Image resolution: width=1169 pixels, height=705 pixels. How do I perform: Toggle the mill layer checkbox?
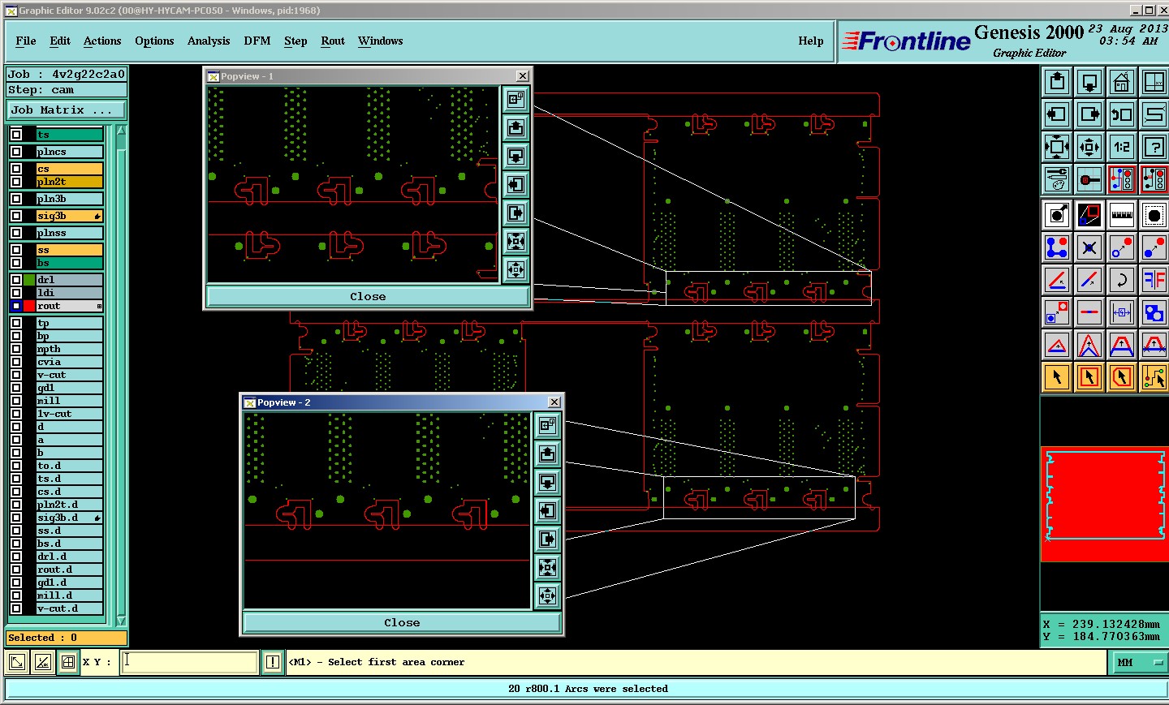point(16,401)
